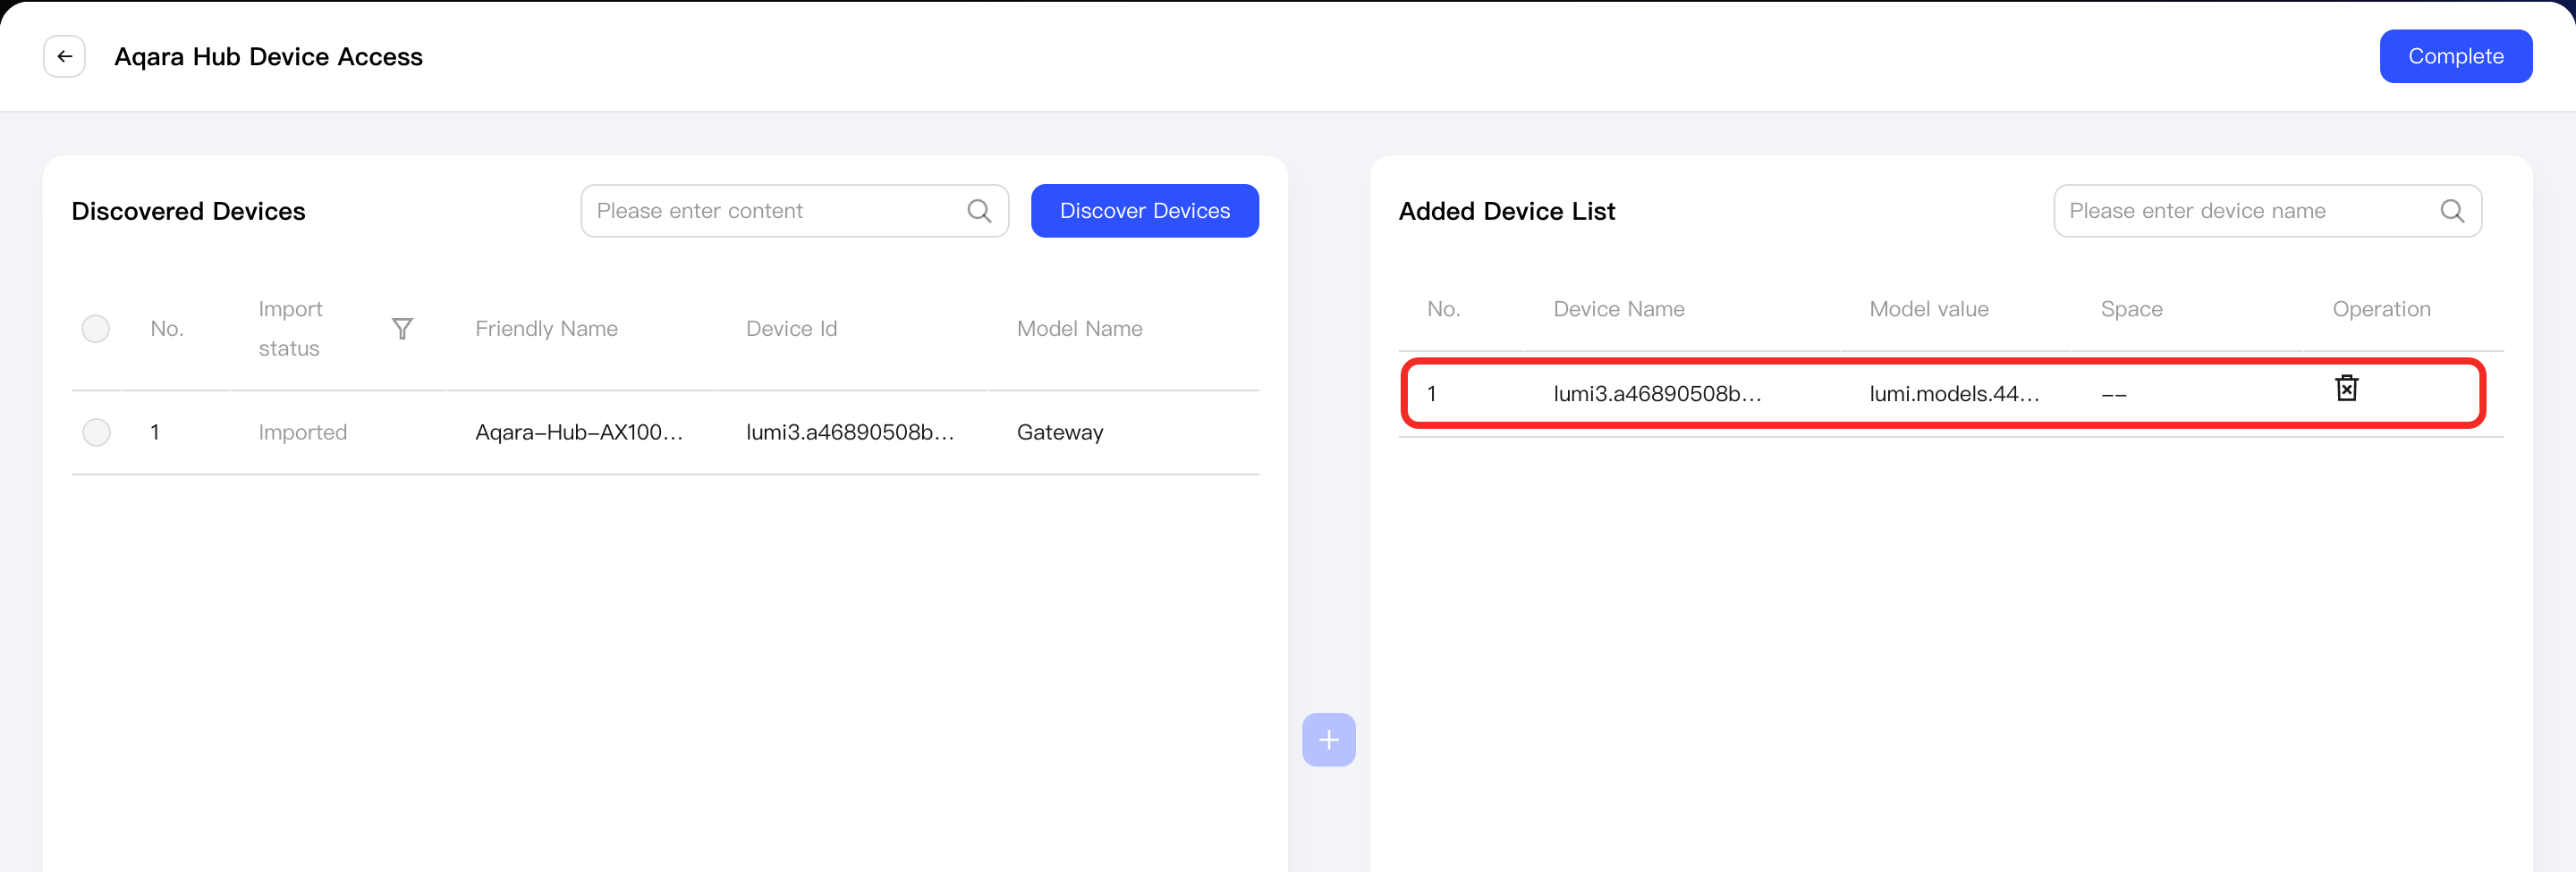The height and width of the screenshot is (872, 2576).
Task: Click the Device Id lumi3.a46890508b… in discovered list
Action: [x=850, y=432]
